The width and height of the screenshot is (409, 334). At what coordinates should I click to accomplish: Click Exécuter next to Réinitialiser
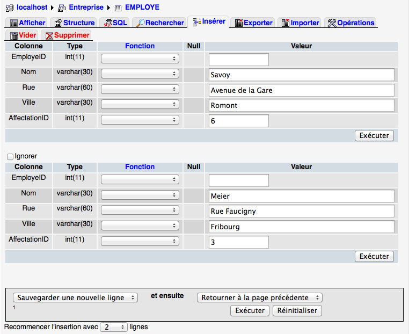point(250,310)
